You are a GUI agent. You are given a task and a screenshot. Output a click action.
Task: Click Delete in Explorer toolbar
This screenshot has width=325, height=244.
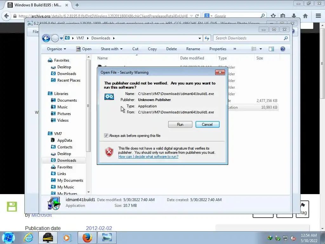pyautogui.click(x=171, y=49)
